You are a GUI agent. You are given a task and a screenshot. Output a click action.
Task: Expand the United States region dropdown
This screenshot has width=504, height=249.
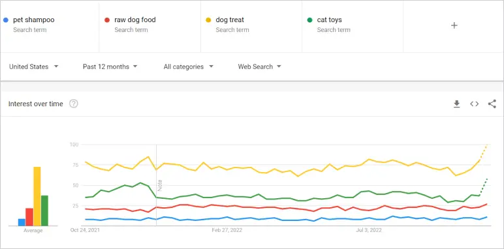(34, 66)
